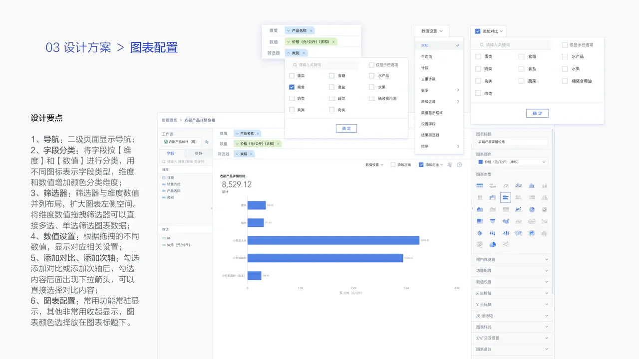The width and height of the screenshot is (639, 359).
Task: Select the blue column chart type icon
Action: pyautogui.click(x=532, y=186)
